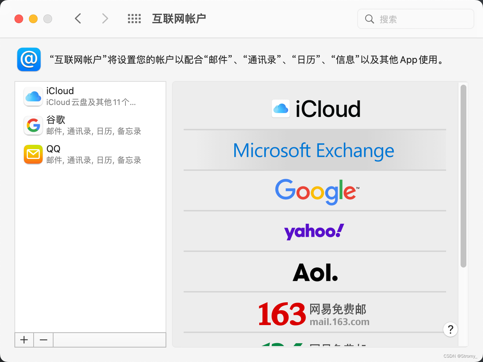Click the blue @ Internet Accounts icon
This screenshot has height=362, width=483.
click(x=29, y=59)
